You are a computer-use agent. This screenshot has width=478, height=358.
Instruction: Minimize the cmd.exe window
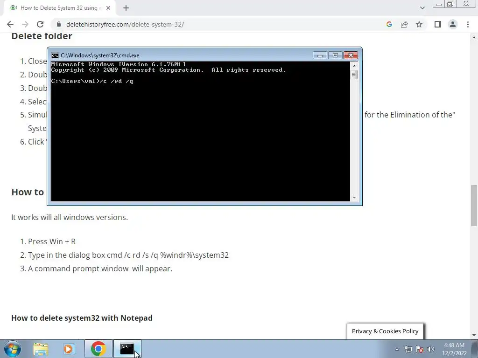tap(320, 55)
